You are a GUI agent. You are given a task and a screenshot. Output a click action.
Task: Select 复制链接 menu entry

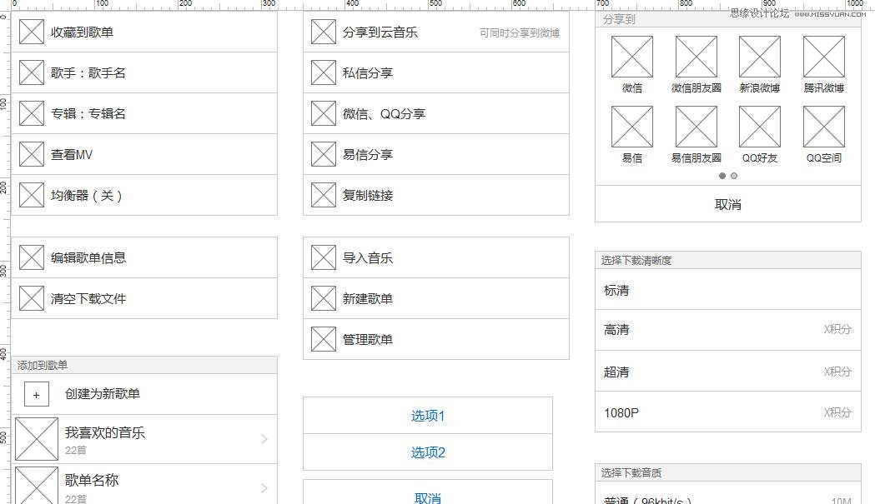coord(435,195)
